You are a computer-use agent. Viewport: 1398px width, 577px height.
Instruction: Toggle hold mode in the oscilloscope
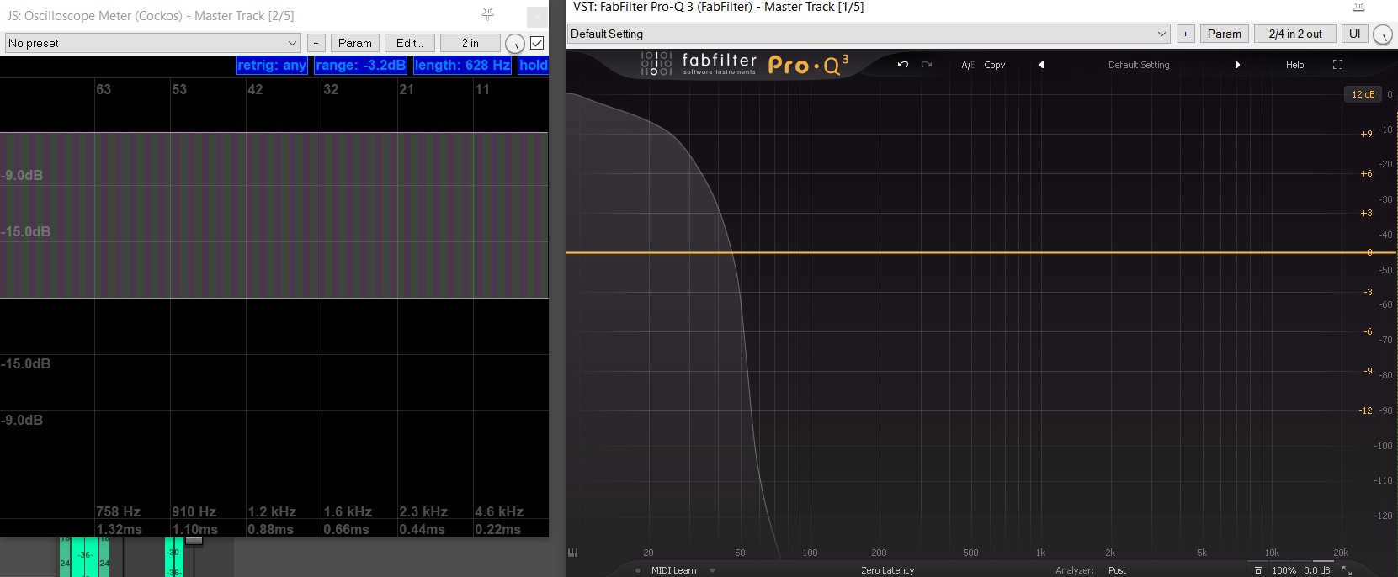tap(533, 66)
